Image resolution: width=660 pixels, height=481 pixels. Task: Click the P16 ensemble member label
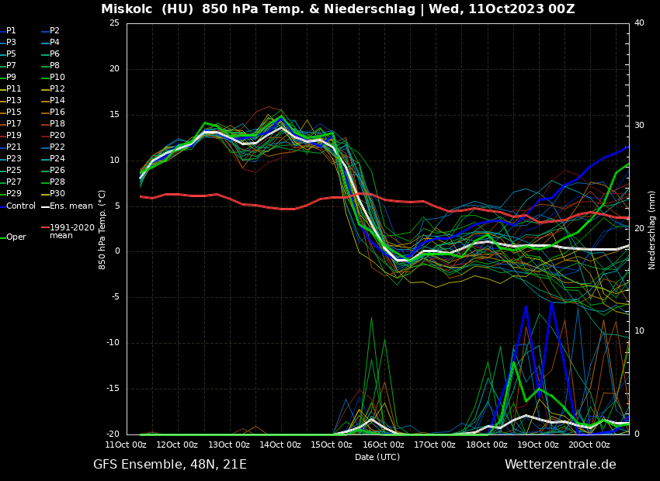(57, 112)
